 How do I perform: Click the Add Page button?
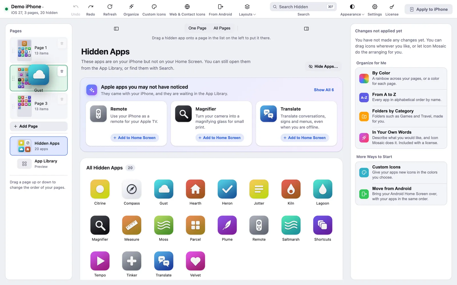39,126
